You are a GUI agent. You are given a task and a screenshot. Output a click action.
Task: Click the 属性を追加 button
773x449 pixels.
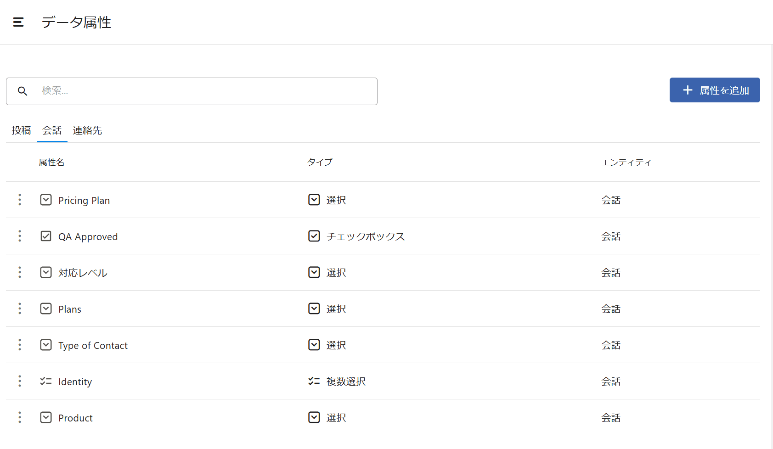(714, 90)
